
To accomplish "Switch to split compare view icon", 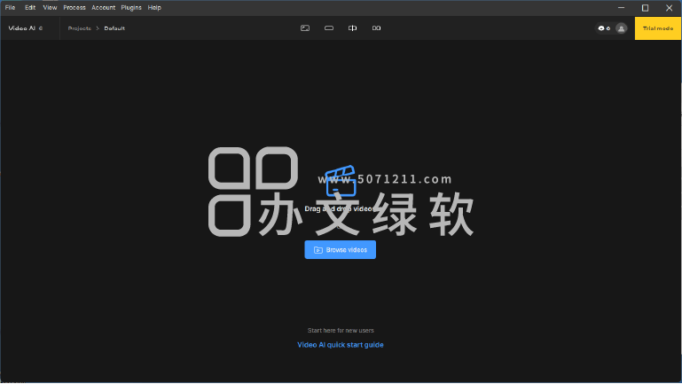I will [352, 28].
